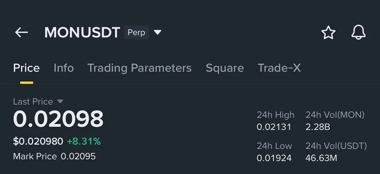380x174 pixels.
Task: Open the Trade-X tab
Action: coord(279,68)
